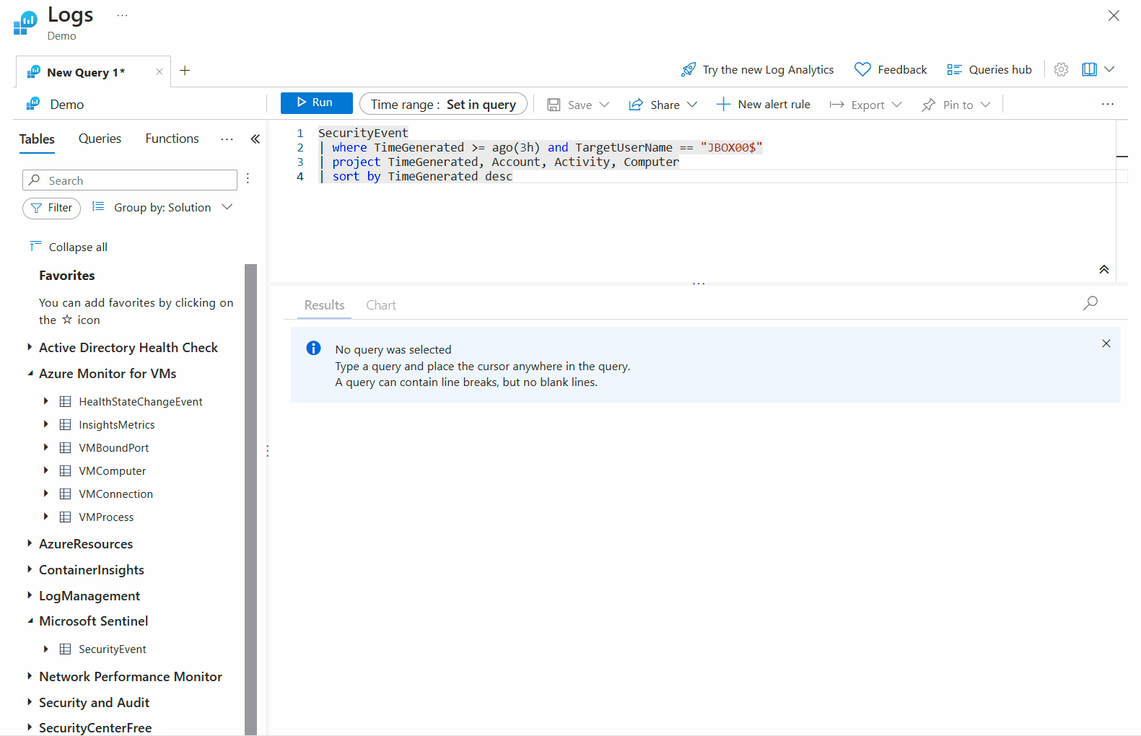Close the New Query 1 tab
Image resolution: width=1141 pixels, height=736 pixels.
pyautogui.click(x=159, y=71)
